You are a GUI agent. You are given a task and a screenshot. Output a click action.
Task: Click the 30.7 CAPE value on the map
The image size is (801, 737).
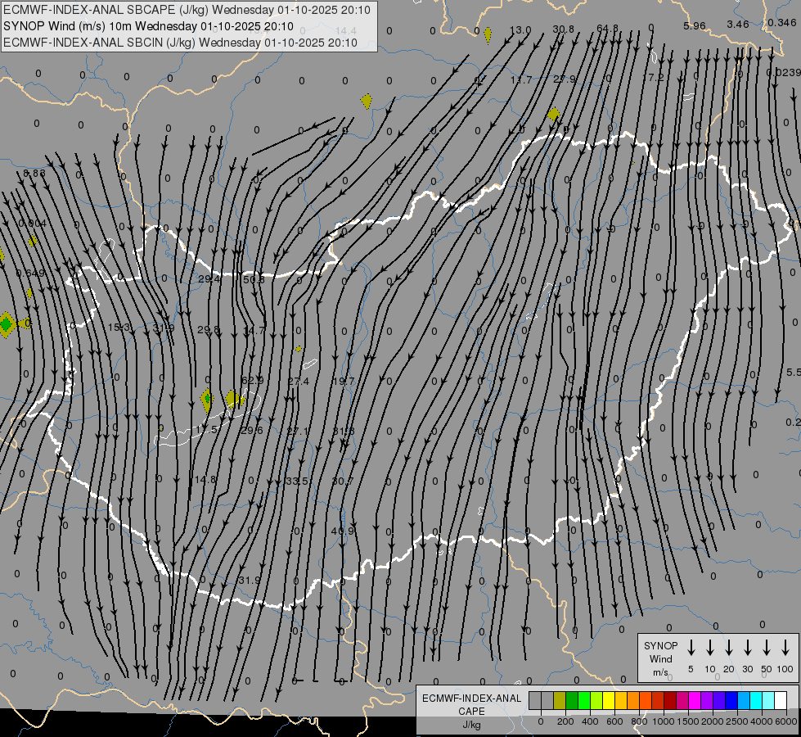(x=342, y=482)
